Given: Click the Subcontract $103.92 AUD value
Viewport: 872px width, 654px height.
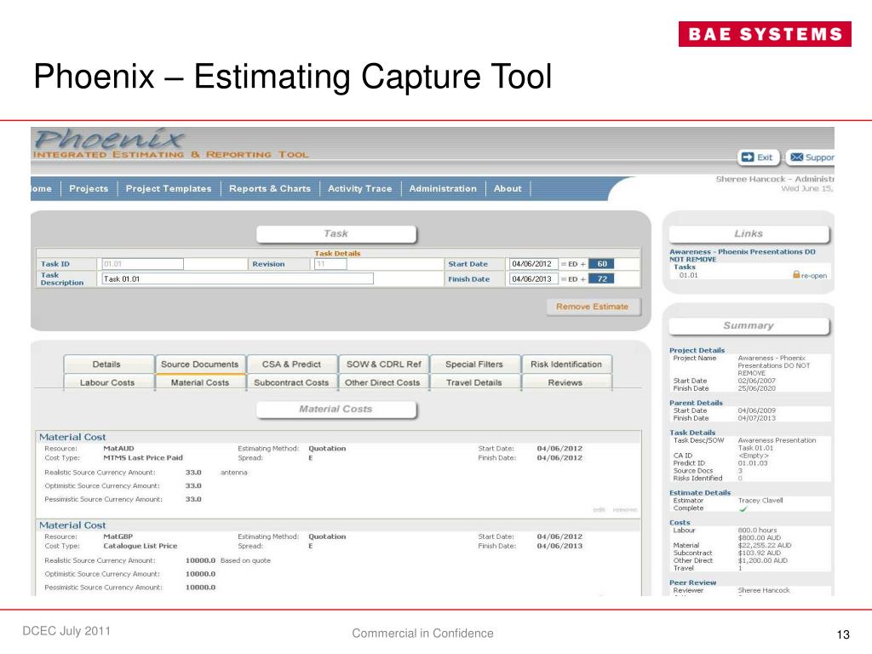Looking at the screenshot, I should pos(759,554).
